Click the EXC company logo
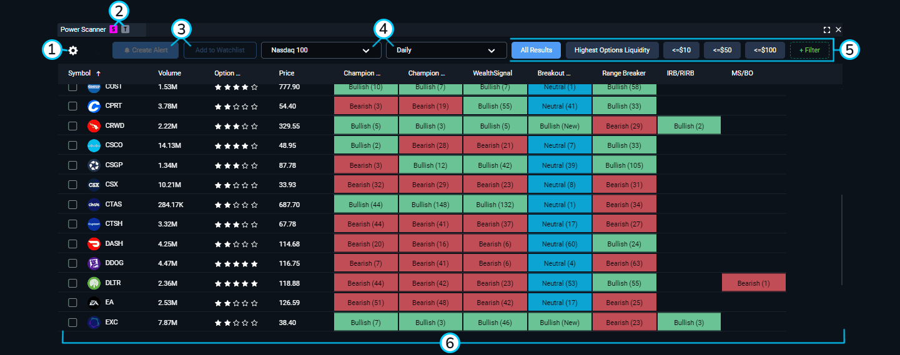The image size is (900, 355). 94,323
